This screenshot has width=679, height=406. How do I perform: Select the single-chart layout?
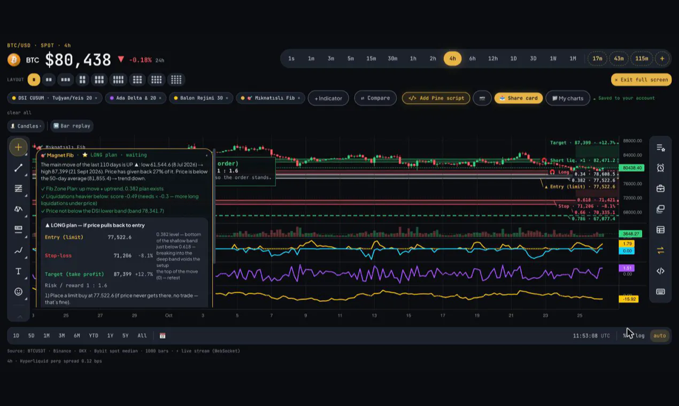(34, 80)
